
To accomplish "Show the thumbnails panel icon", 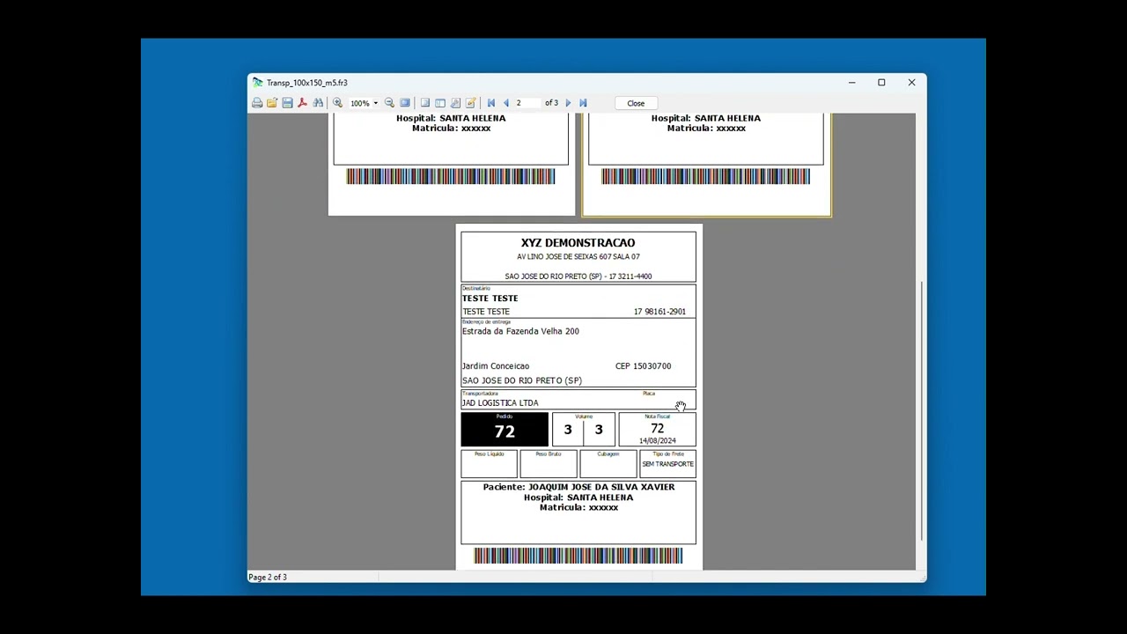I will click(x=440, y=103).
